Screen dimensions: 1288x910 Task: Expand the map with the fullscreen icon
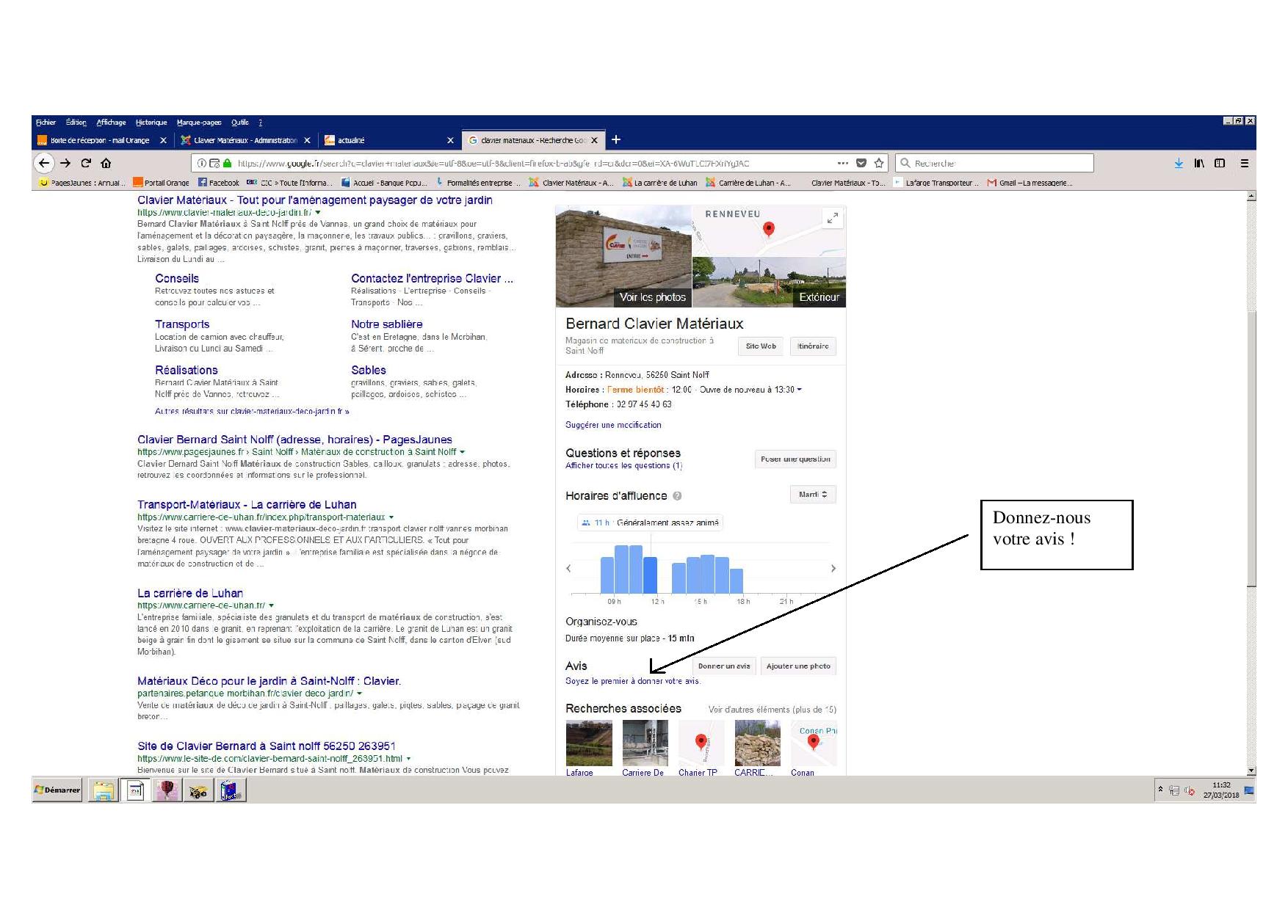(x=833, y=218)
